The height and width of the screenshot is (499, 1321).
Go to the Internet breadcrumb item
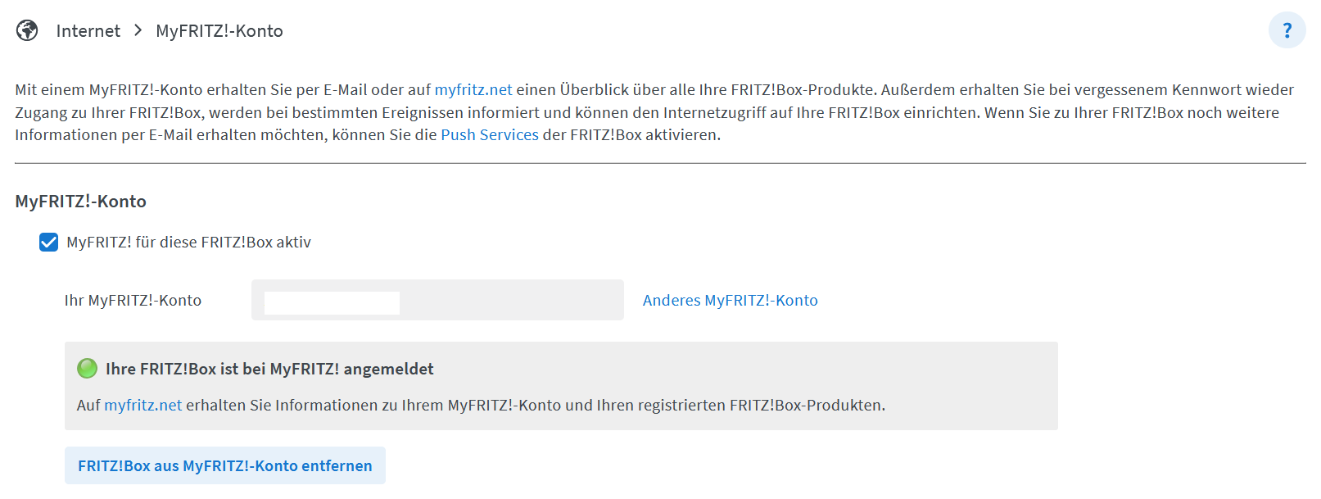point(88,31)
